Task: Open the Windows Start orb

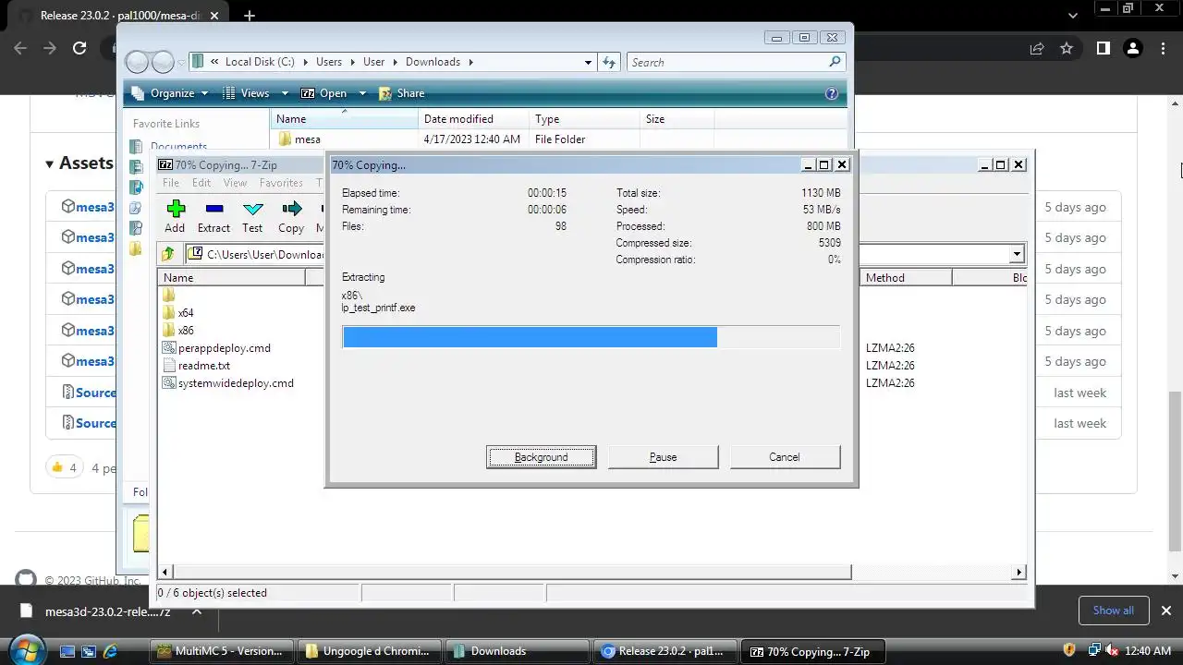Action: click(x=25, y=650)
